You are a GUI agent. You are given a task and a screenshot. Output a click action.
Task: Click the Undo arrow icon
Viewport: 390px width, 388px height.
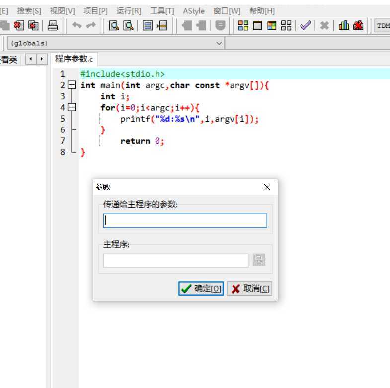(77, 25)
